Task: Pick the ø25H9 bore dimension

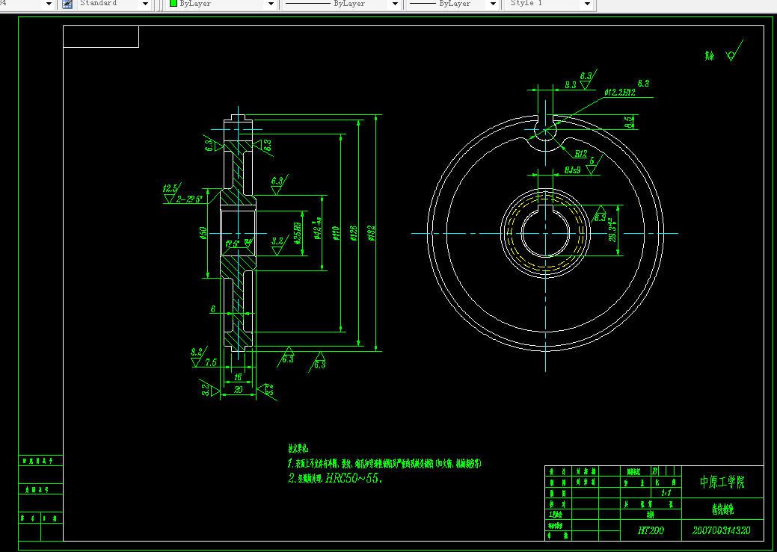Action: (298, 233)
